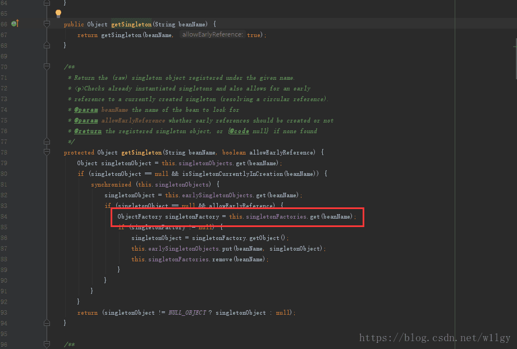
Task: Click ObjectFactory type on line 84
Action: [139, 216]
